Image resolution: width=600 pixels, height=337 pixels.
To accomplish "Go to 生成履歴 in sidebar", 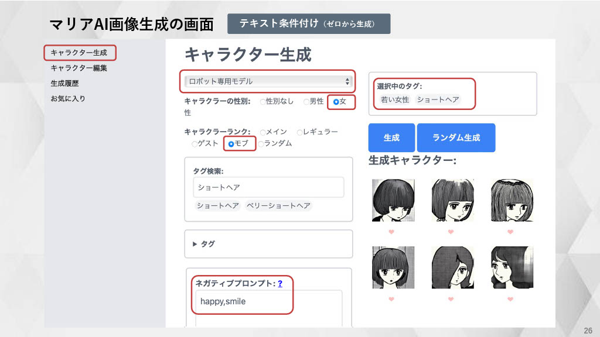I will [64, 83].
